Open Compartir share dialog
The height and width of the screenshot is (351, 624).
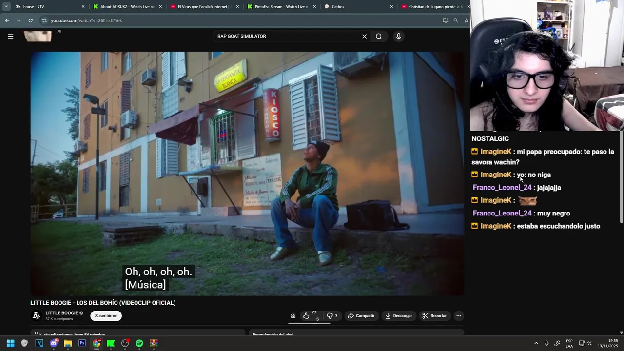(x=361, y=316)
